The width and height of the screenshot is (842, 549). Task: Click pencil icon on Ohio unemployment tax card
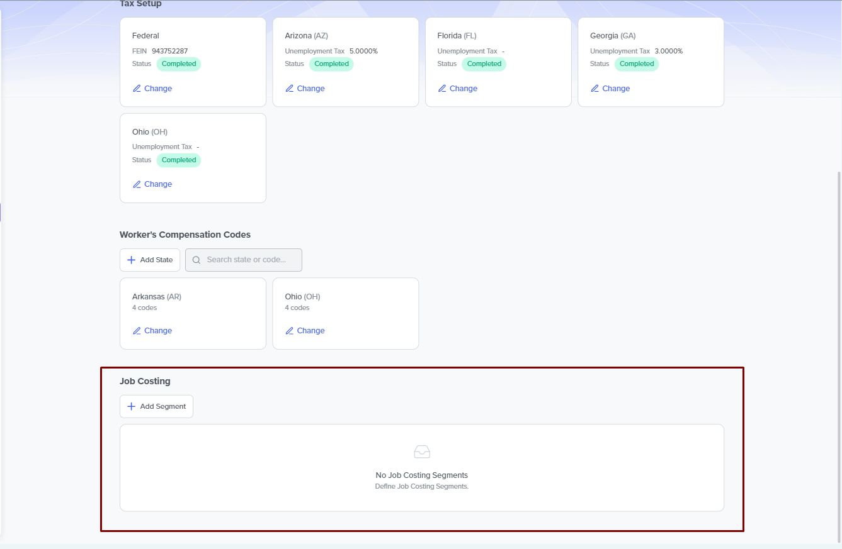pos(137,184)
